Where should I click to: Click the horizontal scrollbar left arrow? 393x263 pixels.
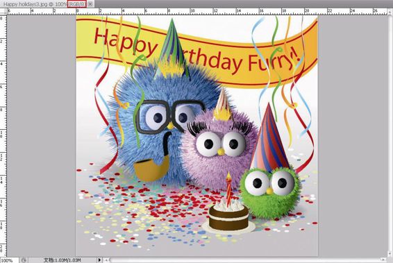pyautogui.click(x=106, y=260)
